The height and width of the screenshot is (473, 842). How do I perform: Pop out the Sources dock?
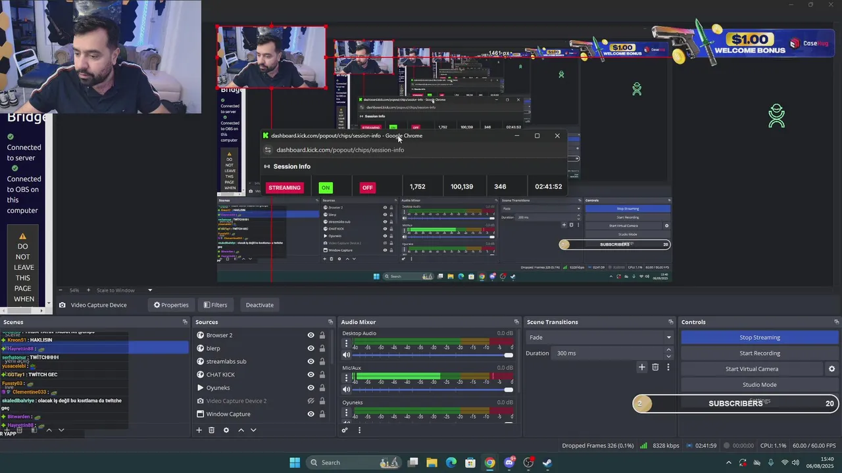click(331, 322)
